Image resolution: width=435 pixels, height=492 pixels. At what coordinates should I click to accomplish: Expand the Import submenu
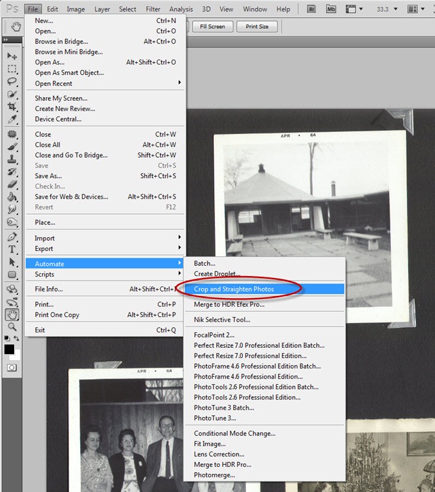(105, 238)
